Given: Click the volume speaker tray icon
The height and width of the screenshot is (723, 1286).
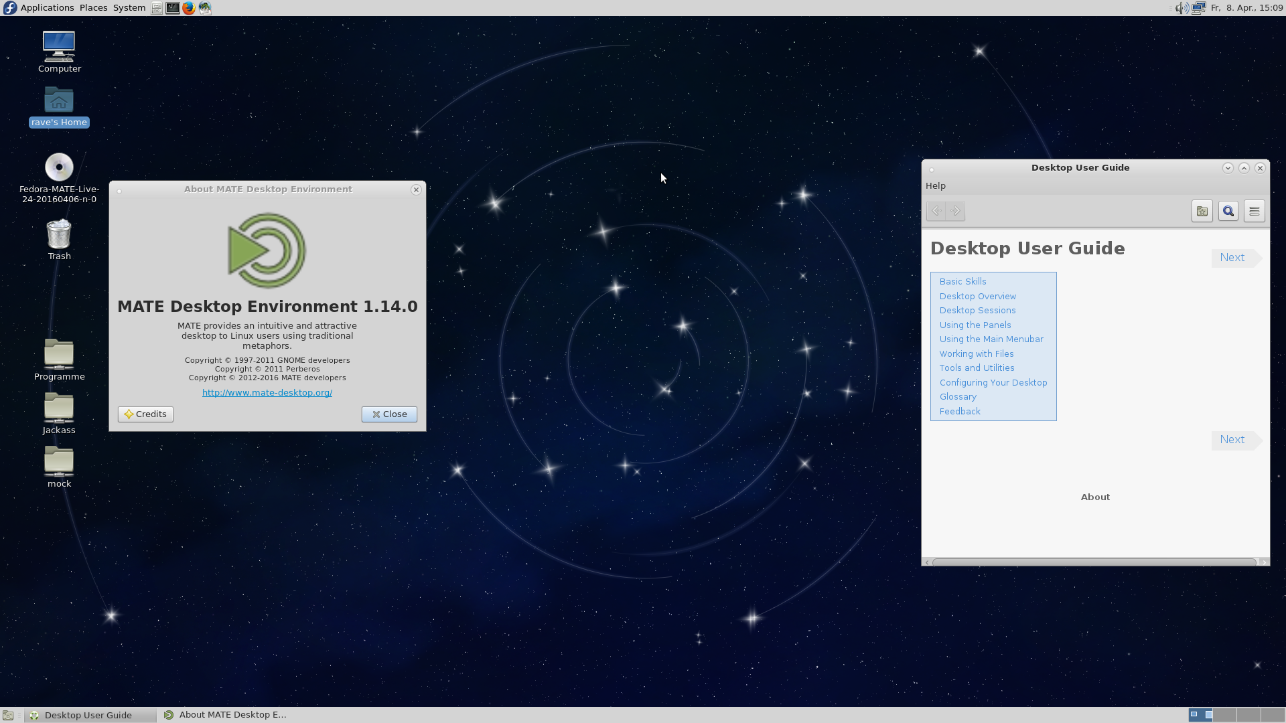Looking at the screenshot, I should click(x=1182, y=8).
